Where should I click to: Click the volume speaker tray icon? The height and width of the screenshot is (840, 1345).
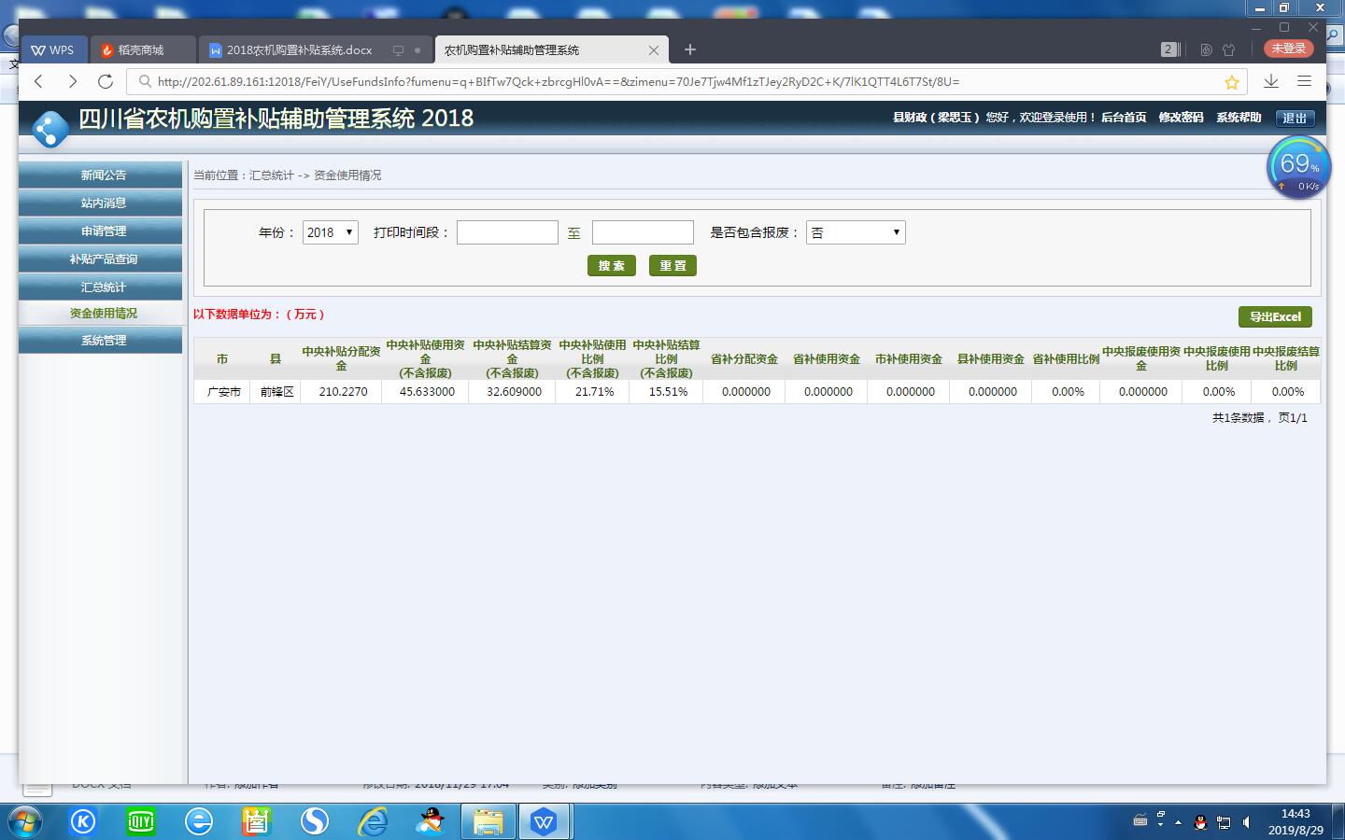point(1246,822)
